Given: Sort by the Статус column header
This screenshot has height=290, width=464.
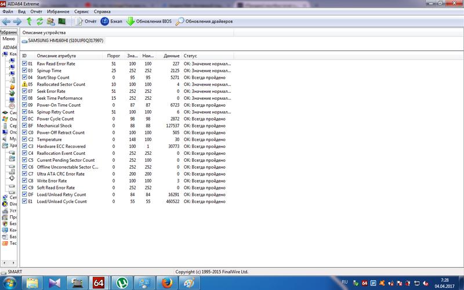Looking at the screenshot, I should coord(208,56).
